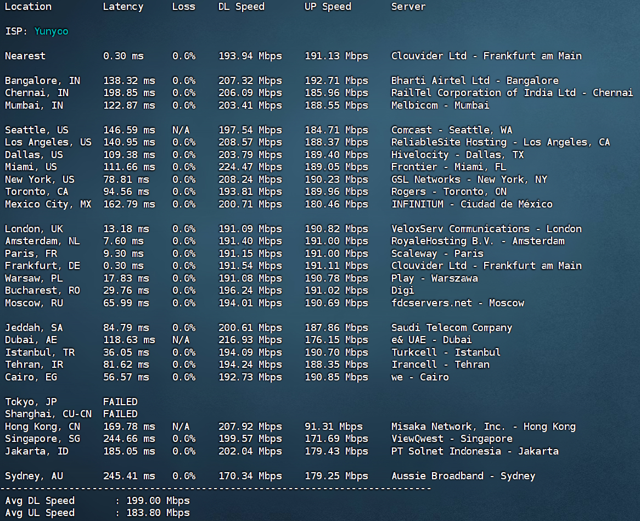Select Melbicom - Mumbai server text
This screenshot has width=640, height=521.
tap(440, 105)
